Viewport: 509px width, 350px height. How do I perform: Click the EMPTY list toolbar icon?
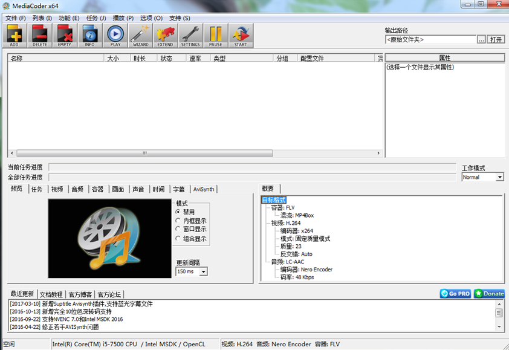[x=65, y=35]
